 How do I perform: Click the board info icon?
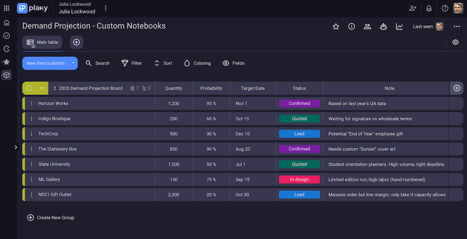(351, 26)
